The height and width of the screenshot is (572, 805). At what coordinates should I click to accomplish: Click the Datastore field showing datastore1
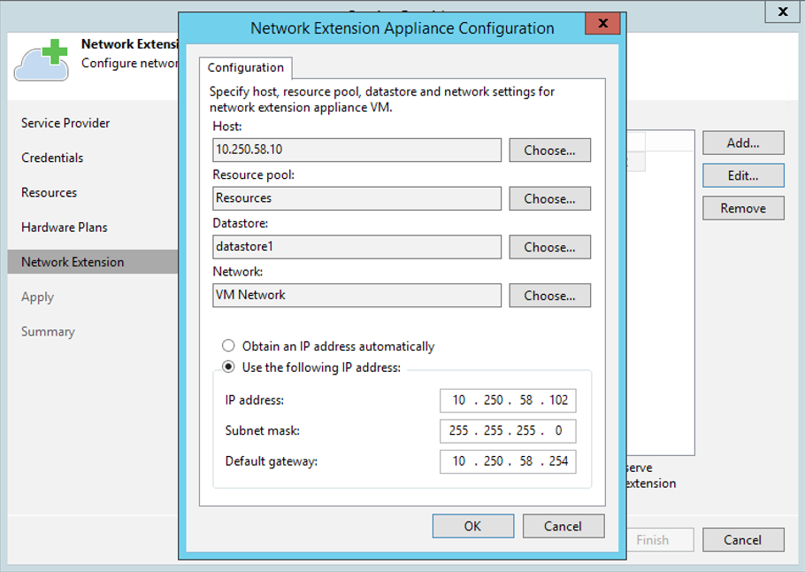[356, 247]
